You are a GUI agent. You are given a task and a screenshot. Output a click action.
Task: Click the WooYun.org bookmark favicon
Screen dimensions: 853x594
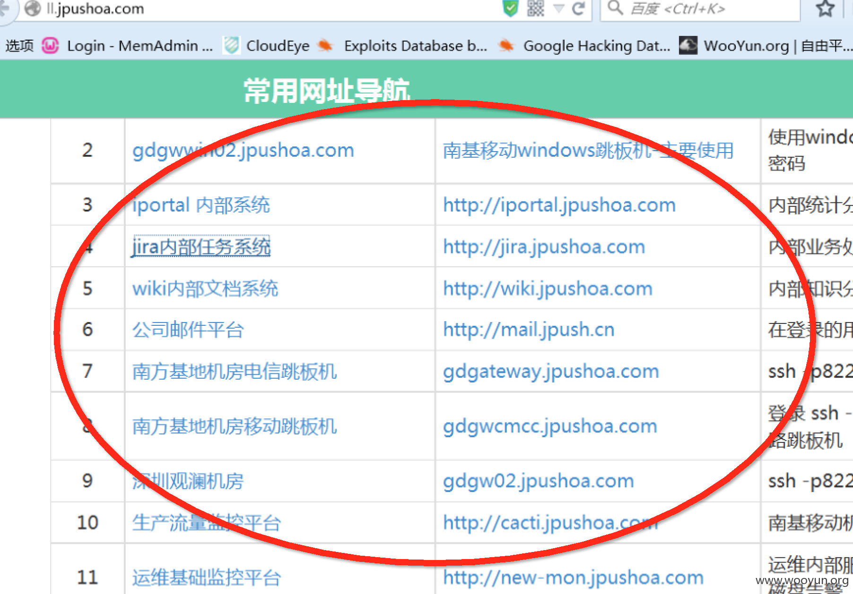(x=688, y=46)
